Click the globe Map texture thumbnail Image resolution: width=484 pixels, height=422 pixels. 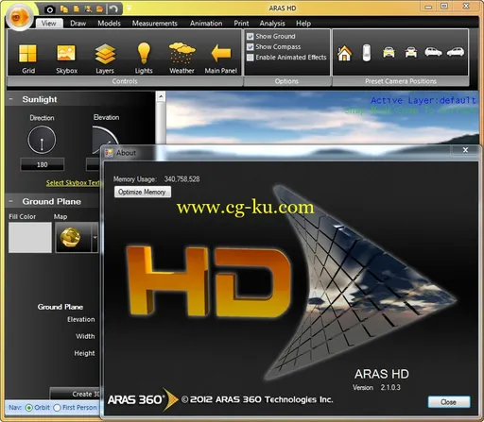pyautogui.click(x=71, y=237)
